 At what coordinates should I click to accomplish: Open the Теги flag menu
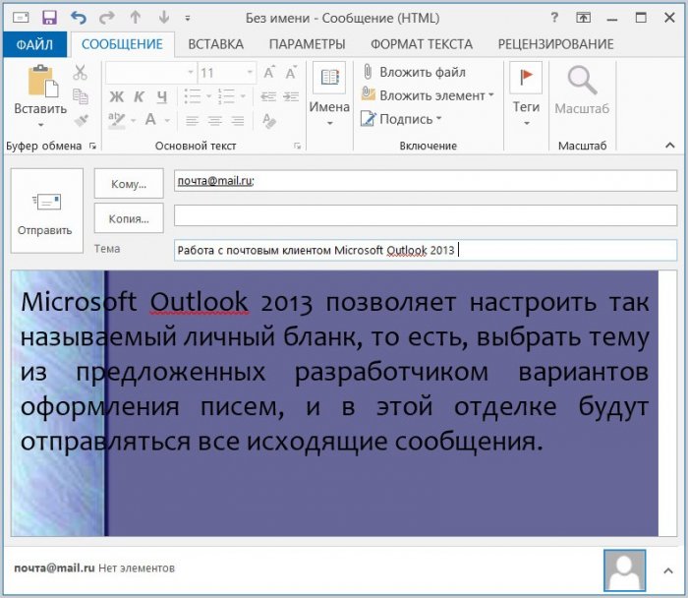[526, 94]
